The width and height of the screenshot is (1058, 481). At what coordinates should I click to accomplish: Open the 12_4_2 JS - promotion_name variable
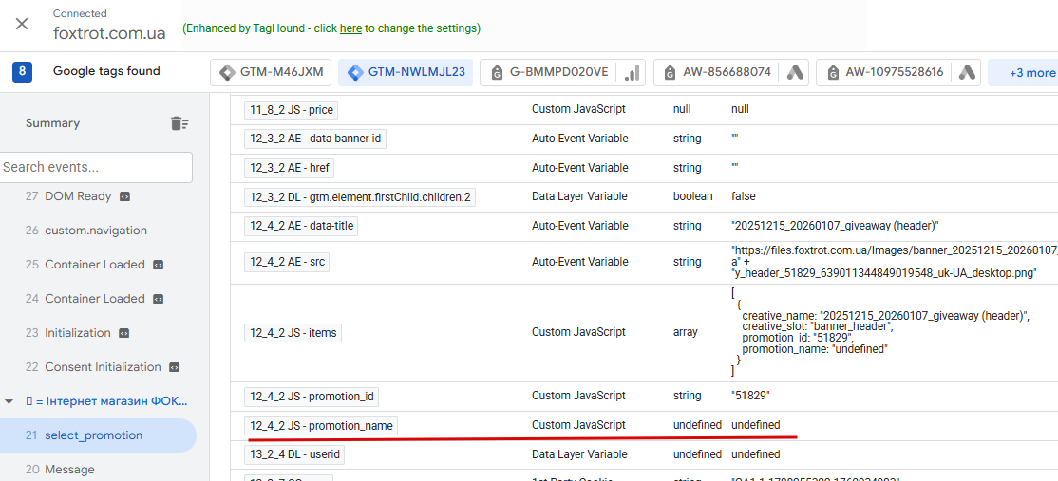[x=321, y=426]
